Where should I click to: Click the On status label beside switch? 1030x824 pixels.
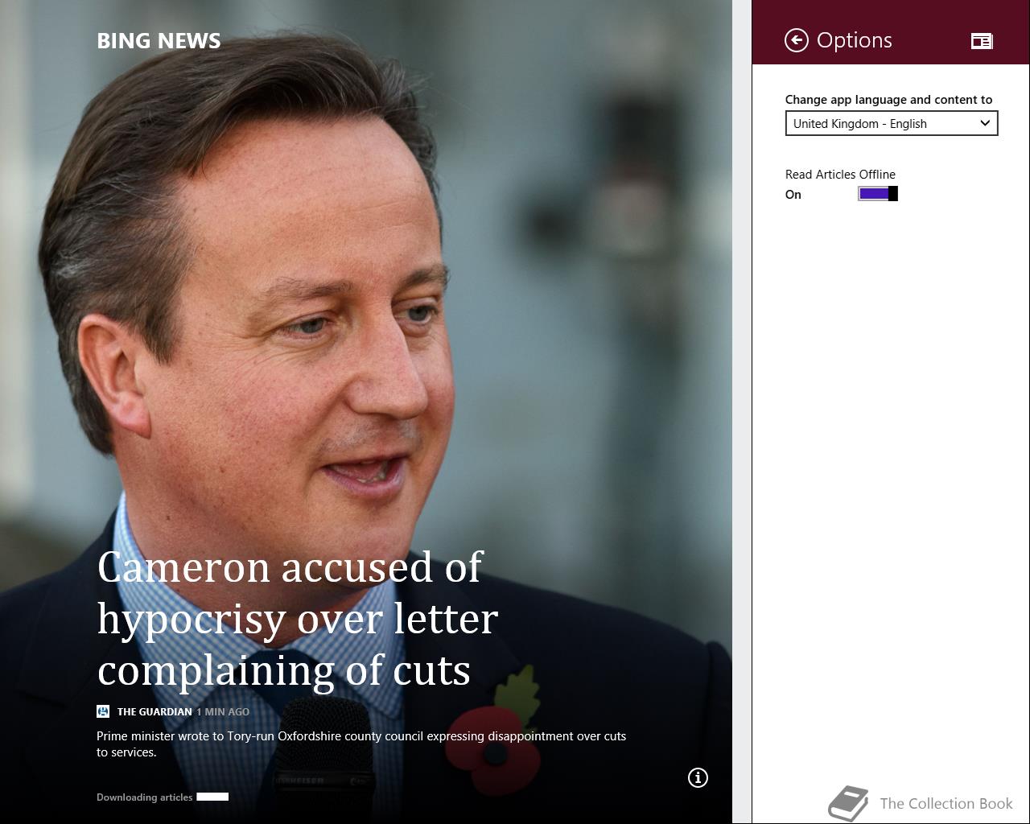793,195
